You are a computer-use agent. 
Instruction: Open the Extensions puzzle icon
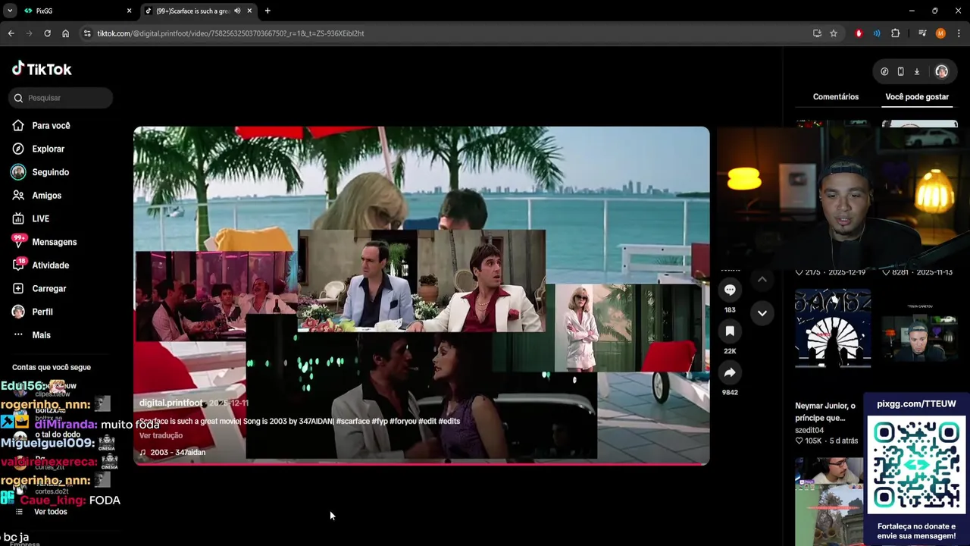895,33
